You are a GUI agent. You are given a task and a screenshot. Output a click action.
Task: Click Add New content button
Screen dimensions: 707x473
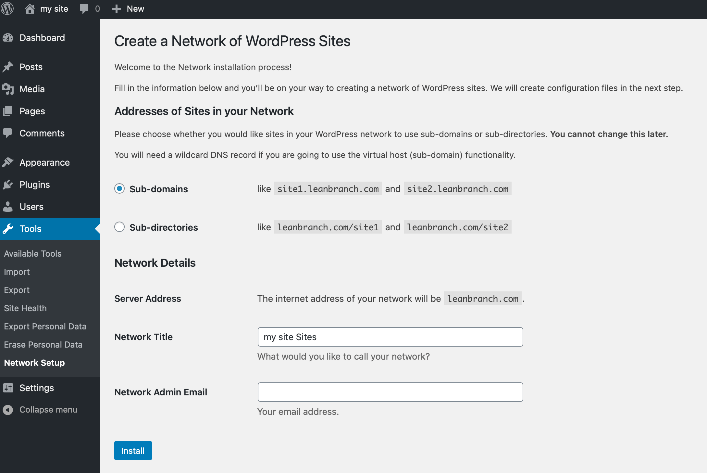(x=128, y=8)
